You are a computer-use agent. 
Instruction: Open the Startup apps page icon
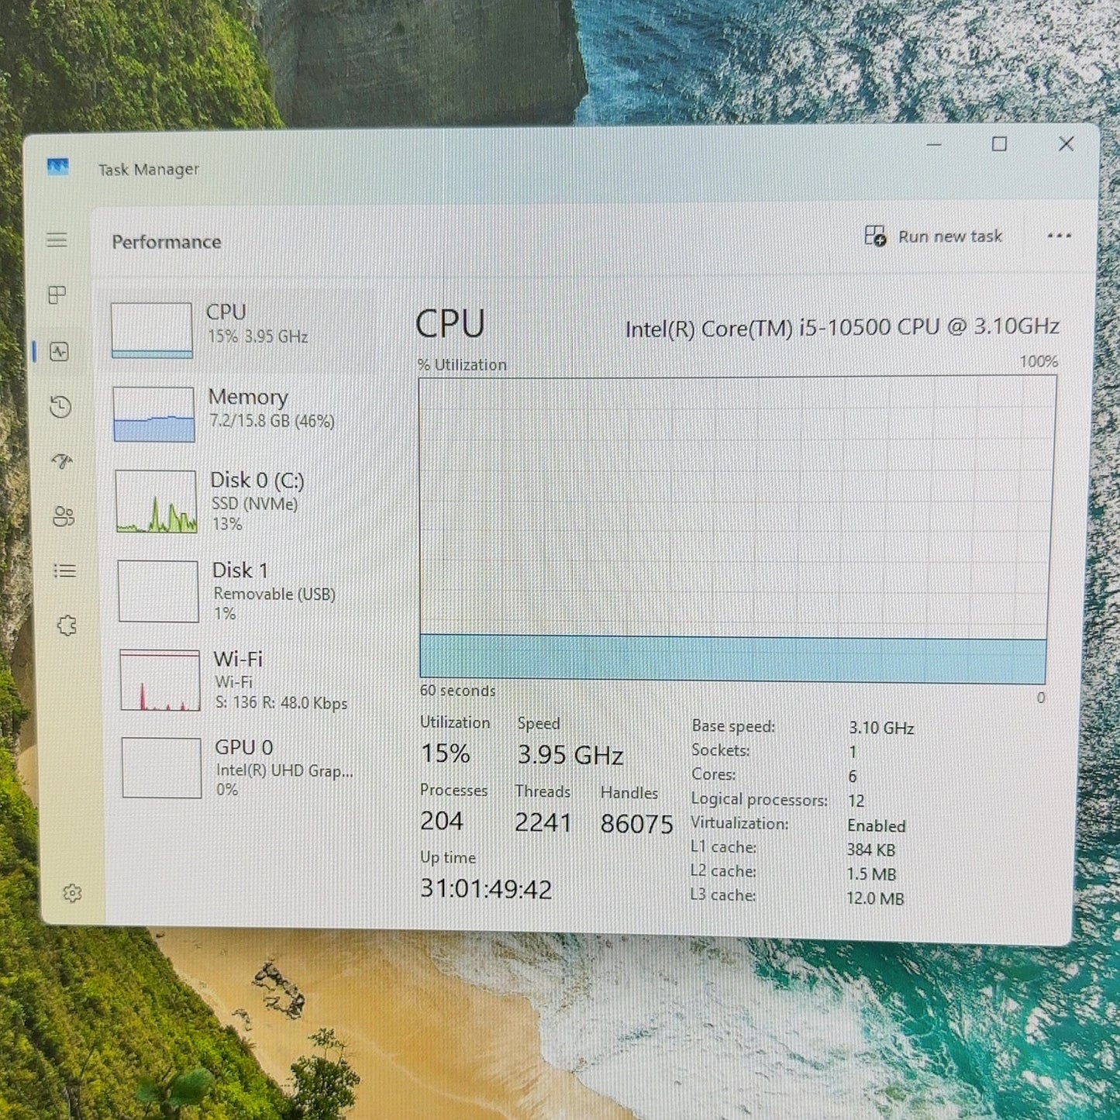point(62,462)
